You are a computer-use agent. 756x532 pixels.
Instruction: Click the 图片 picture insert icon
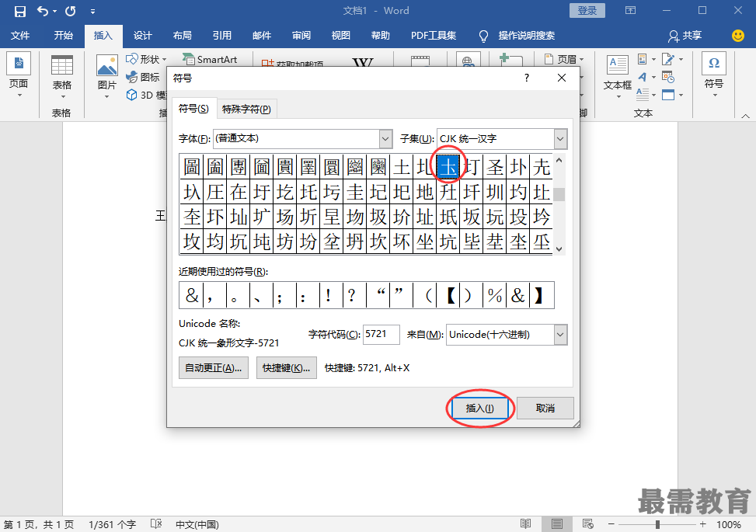tap(107, 65)
